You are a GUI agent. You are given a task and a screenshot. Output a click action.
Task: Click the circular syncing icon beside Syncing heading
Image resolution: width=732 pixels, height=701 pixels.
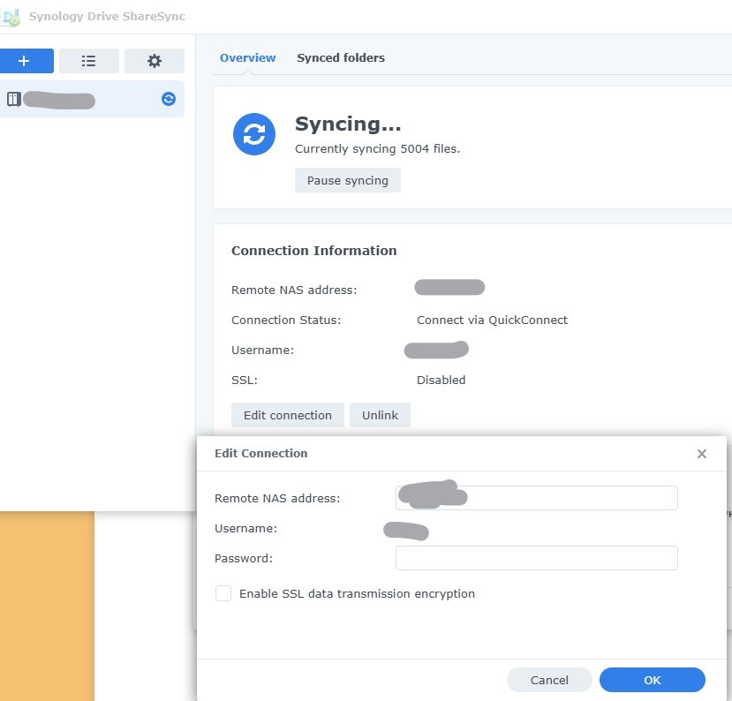(x=254, y=134)
